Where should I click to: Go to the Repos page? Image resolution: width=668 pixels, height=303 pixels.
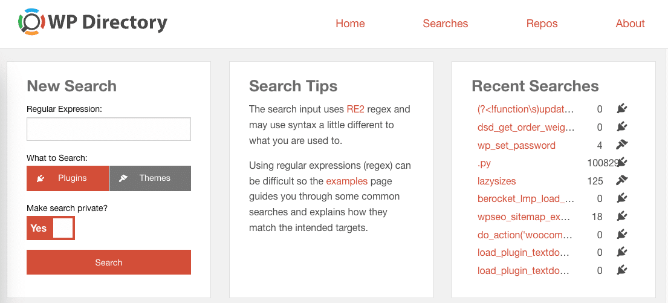point(542,24)
